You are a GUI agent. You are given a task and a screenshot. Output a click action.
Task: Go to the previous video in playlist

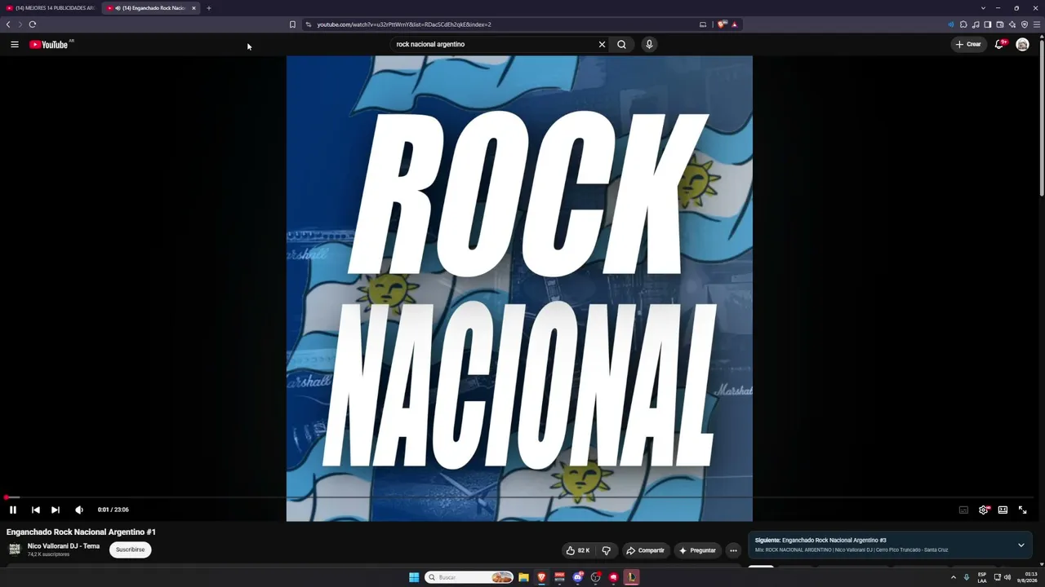click(x=36, y=510)
